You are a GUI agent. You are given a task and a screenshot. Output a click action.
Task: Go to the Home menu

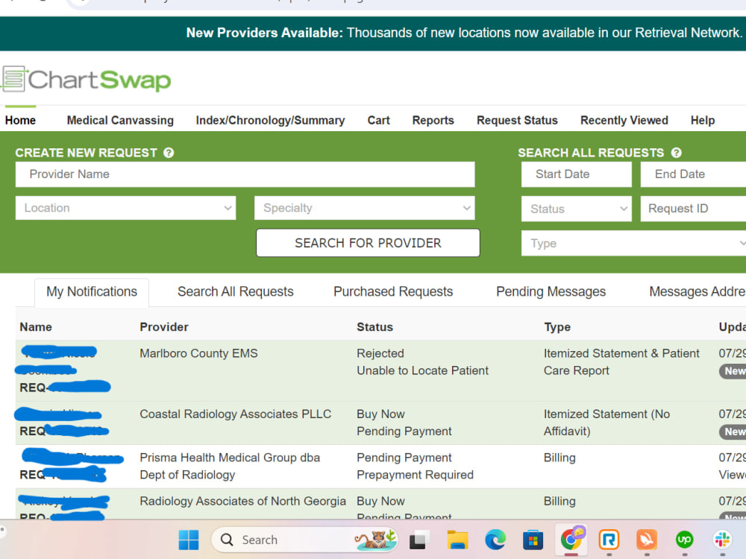tap(20, 120)
